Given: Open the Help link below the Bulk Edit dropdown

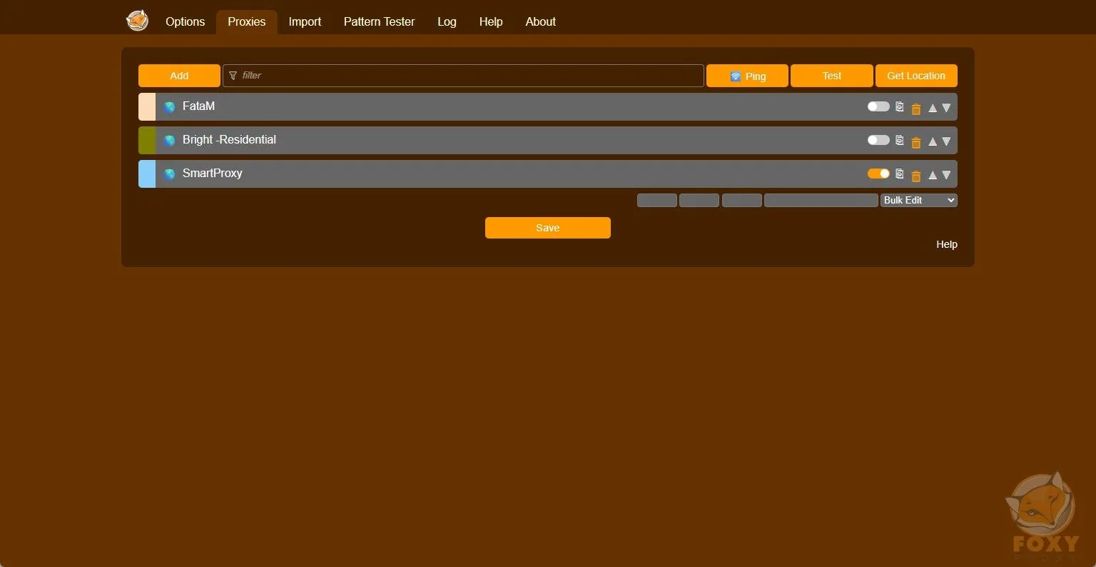Looking at the screenshot, I should pyautogui.click(x=947, y=244).
